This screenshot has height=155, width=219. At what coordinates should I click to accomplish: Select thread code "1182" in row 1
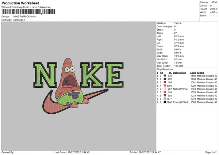[x=193, y=76]
